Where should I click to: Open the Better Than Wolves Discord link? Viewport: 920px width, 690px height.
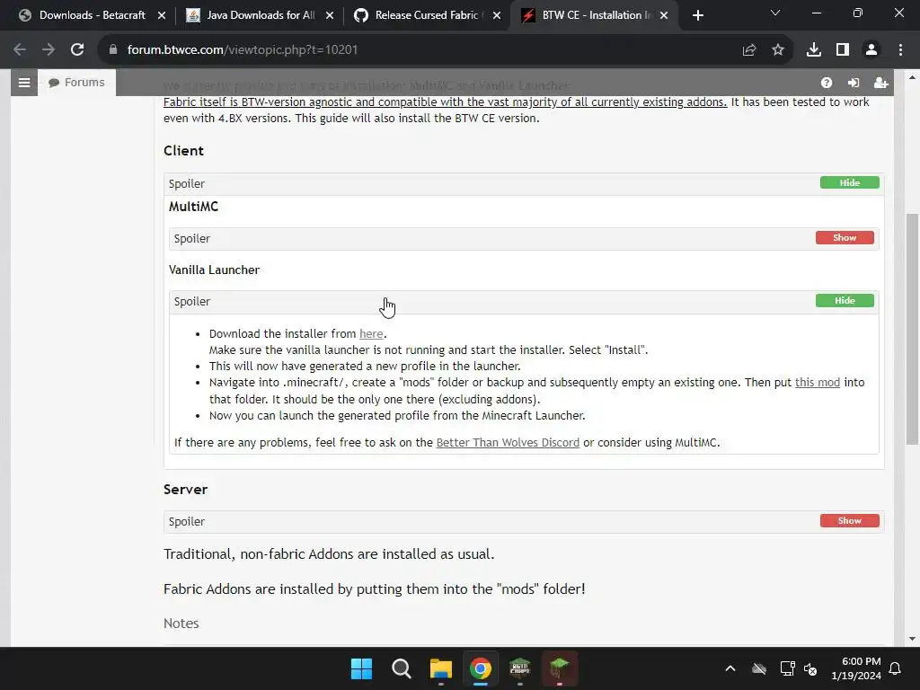click(508, 442)
